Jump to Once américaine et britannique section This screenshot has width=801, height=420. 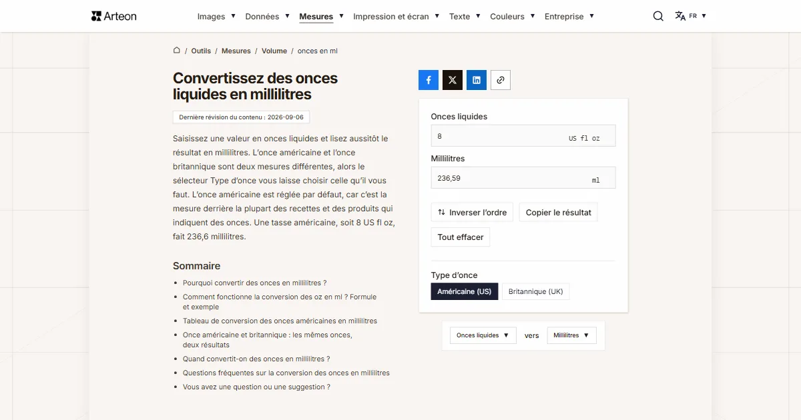click(x=268, y=340)
